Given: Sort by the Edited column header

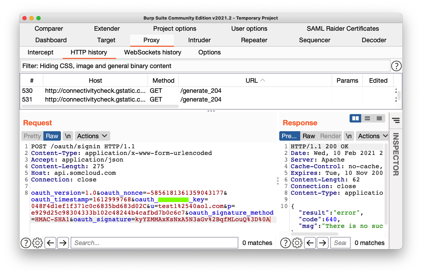Looking at the screenshot, I should pyautogui.click(x=378, y=81).
